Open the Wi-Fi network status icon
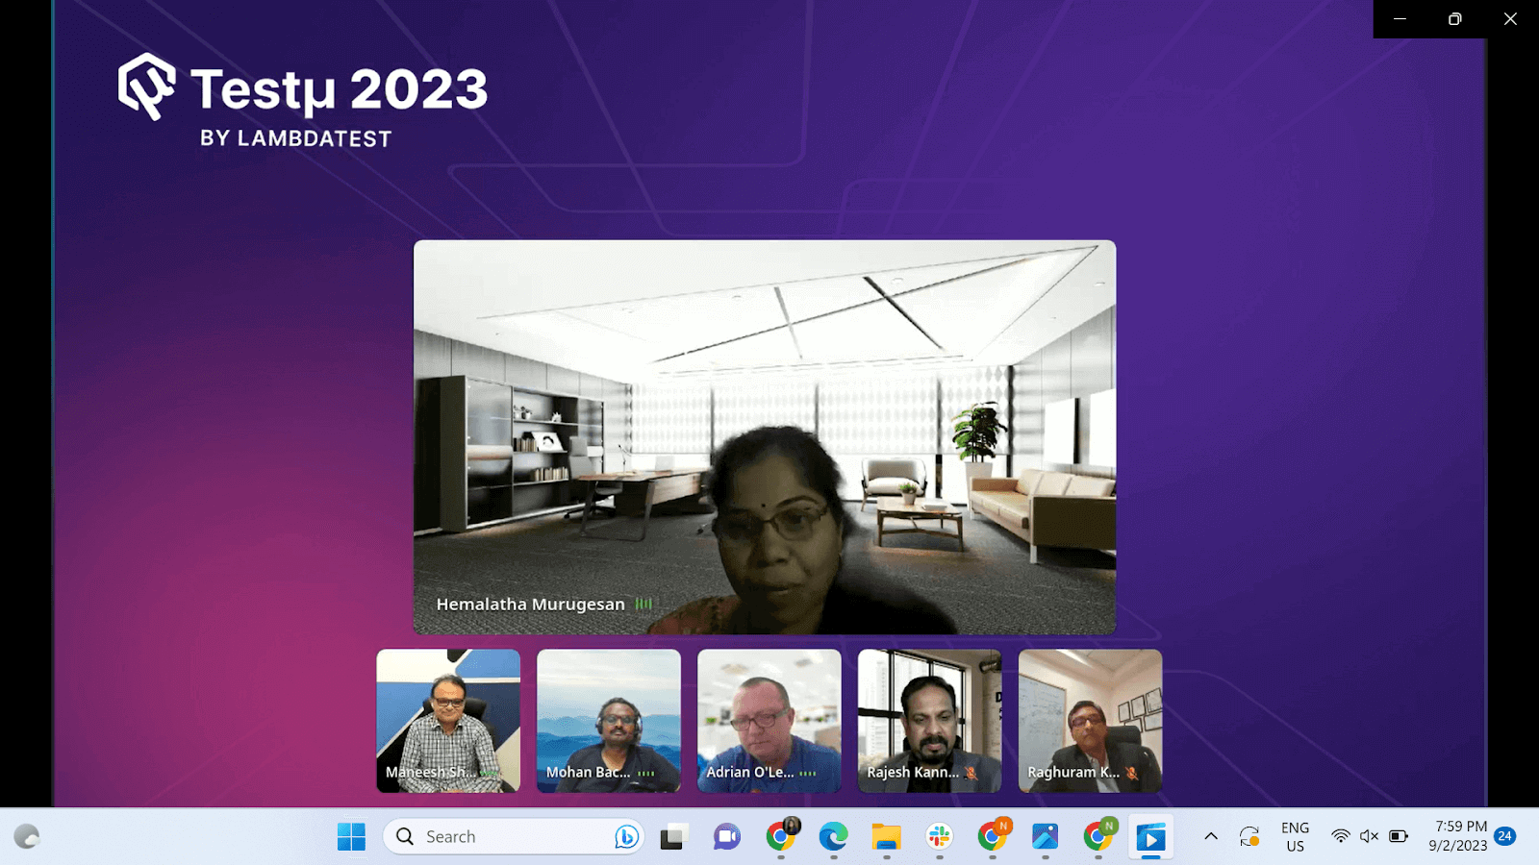1539x865 pixels. click(x=1340, y=836)
